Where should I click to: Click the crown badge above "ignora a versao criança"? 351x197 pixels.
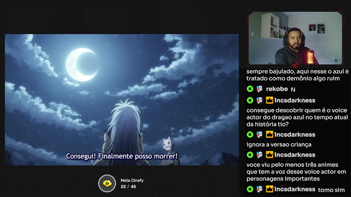(x=270, y=134)
